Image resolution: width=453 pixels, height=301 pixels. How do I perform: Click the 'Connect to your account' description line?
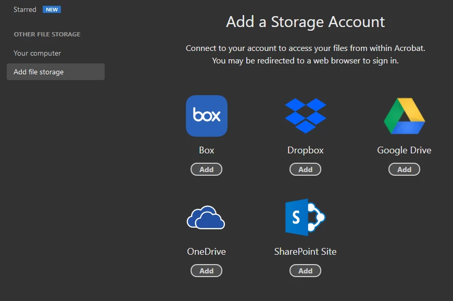pyautogui.click(x=305, y=48)
